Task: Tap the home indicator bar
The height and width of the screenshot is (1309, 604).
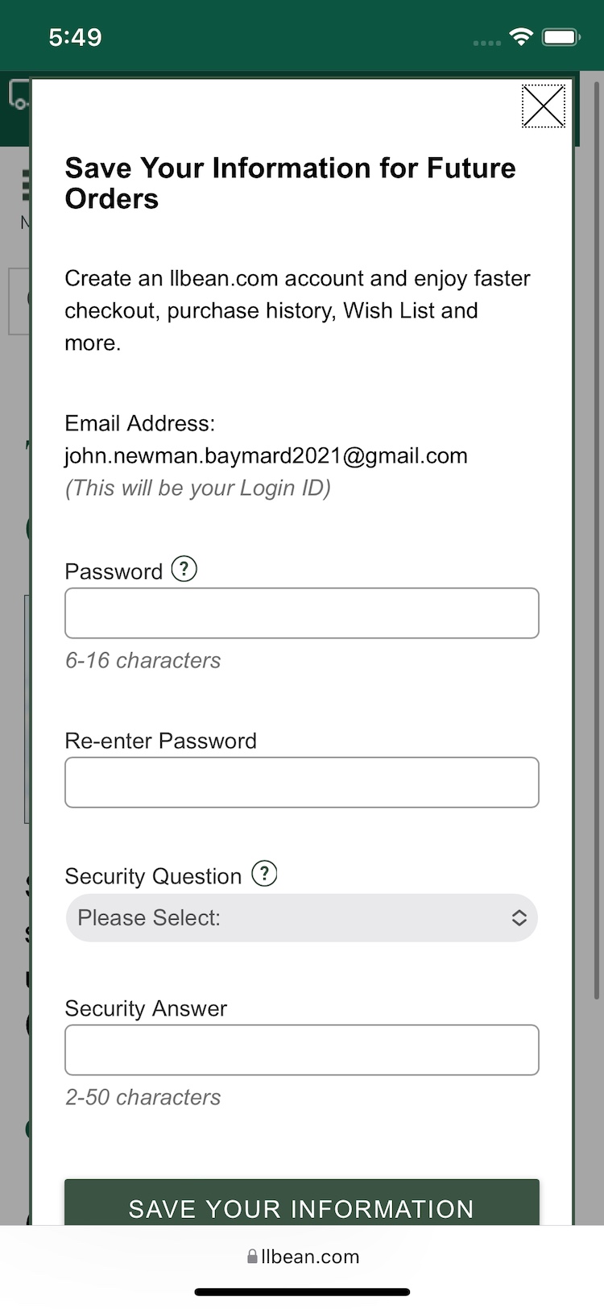Action: point(302,1292)
